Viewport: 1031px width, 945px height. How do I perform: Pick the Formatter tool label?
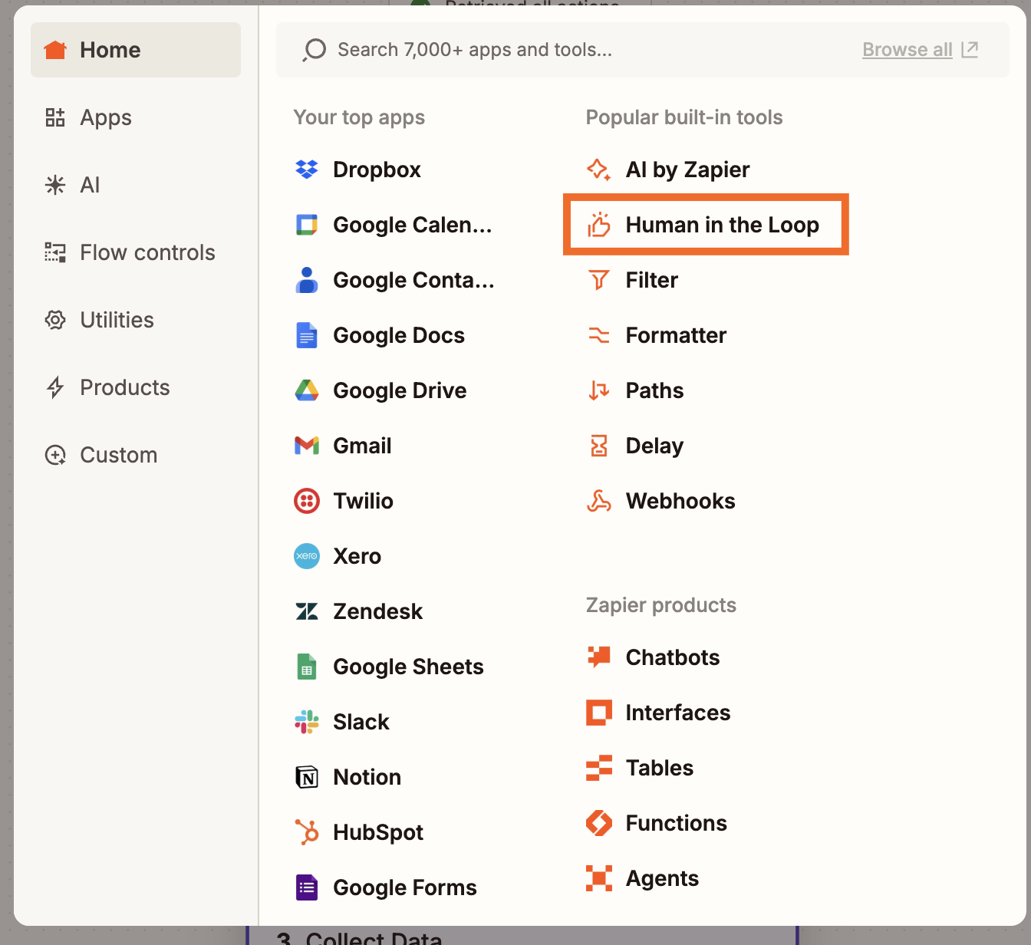(x=676, y=335)
